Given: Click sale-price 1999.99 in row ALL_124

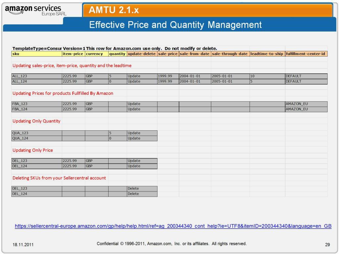Looking at the screenshot, I should 168,81.
